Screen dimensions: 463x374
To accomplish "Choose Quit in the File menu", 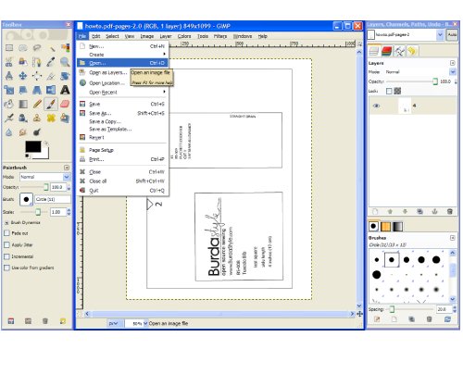I will pos(123,191).
